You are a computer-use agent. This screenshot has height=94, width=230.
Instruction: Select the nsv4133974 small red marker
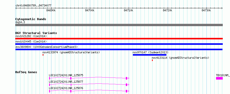(x=43, y=55)
